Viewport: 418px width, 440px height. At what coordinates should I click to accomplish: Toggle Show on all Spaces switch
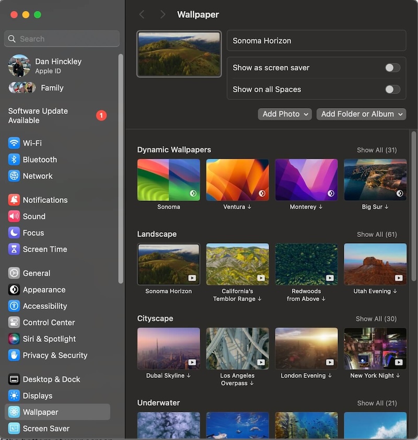point(392,90)
